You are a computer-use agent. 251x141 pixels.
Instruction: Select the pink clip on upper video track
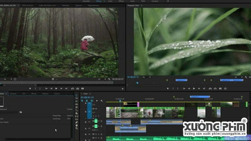tap(138, 105)
